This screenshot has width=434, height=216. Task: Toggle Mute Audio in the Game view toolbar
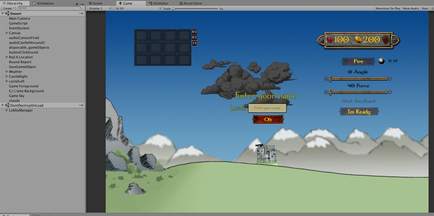pos(411,8)
